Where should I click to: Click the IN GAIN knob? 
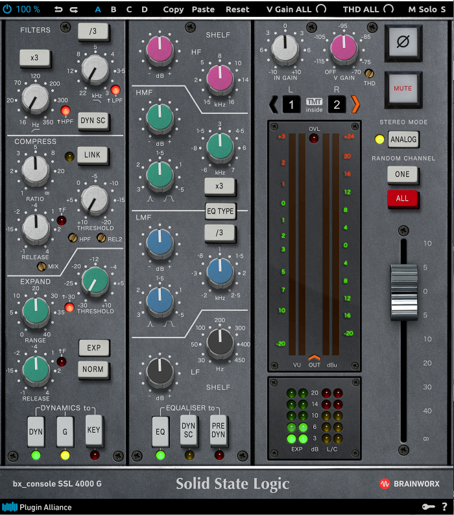285,49
